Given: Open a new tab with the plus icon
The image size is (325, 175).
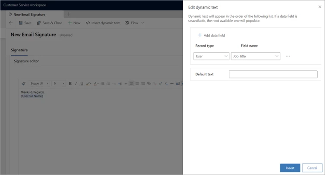Looking at the screenshot, I should 69,14.
